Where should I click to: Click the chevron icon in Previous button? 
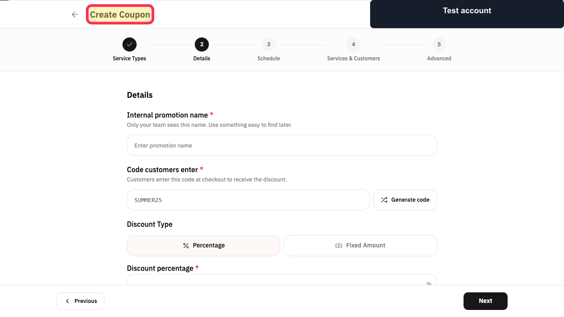tap(67, 301)
